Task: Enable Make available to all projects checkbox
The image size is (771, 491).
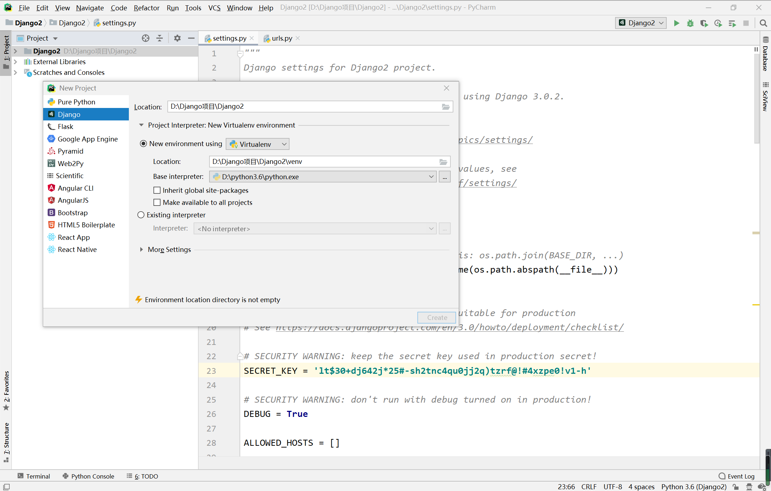Action: coord(157,202)
